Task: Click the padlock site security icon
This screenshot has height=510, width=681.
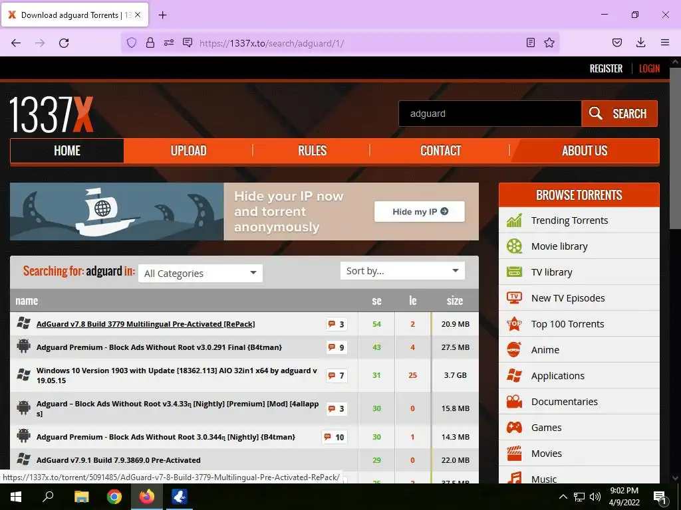Action: [150, 42]
